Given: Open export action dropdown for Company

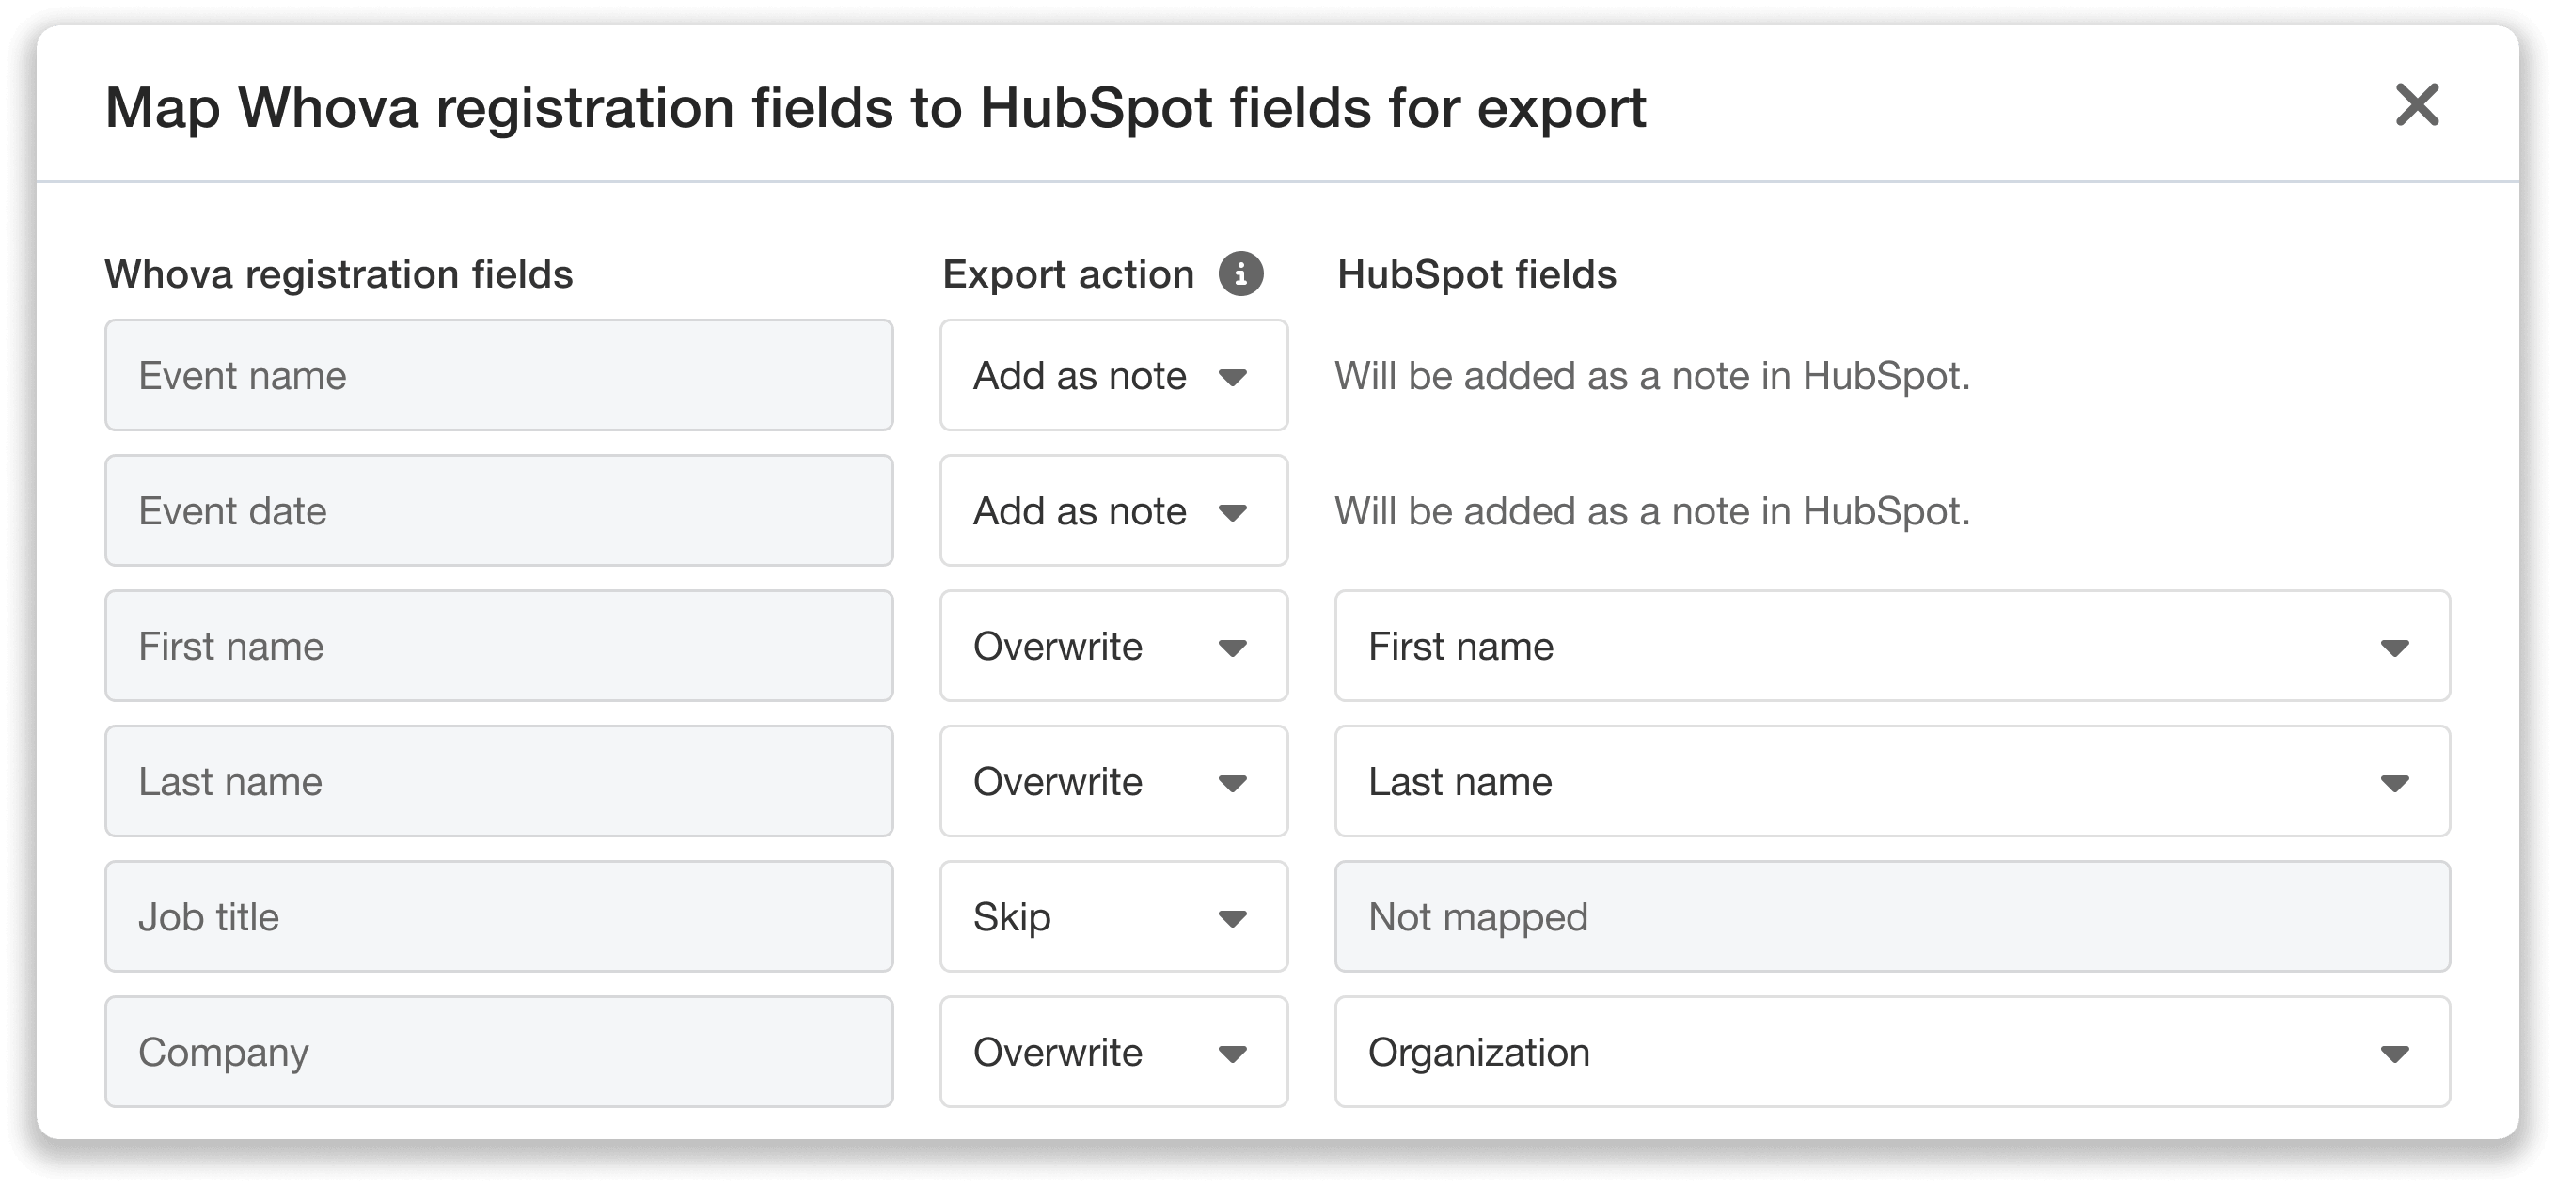Looking at the screenshot, I should click(x=1113, y=1053).
